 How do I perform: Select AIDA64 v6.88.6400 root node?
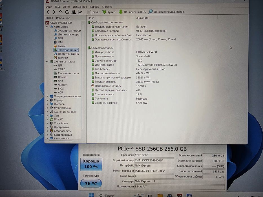pyautogui.click(x=59, y=23)
